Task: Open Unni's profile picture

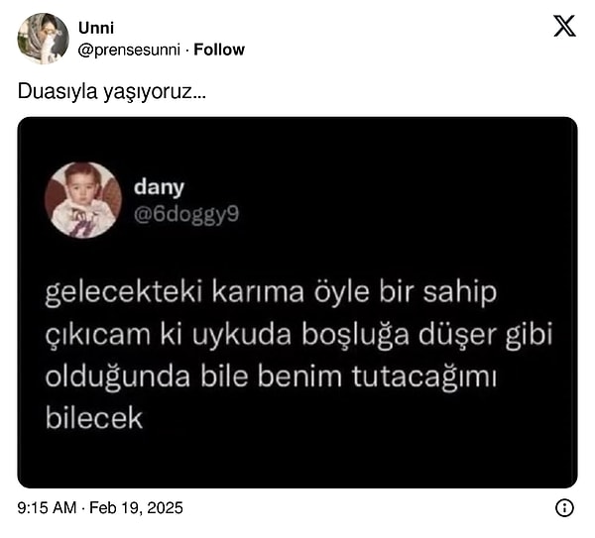Action: (x=44, y=39)
